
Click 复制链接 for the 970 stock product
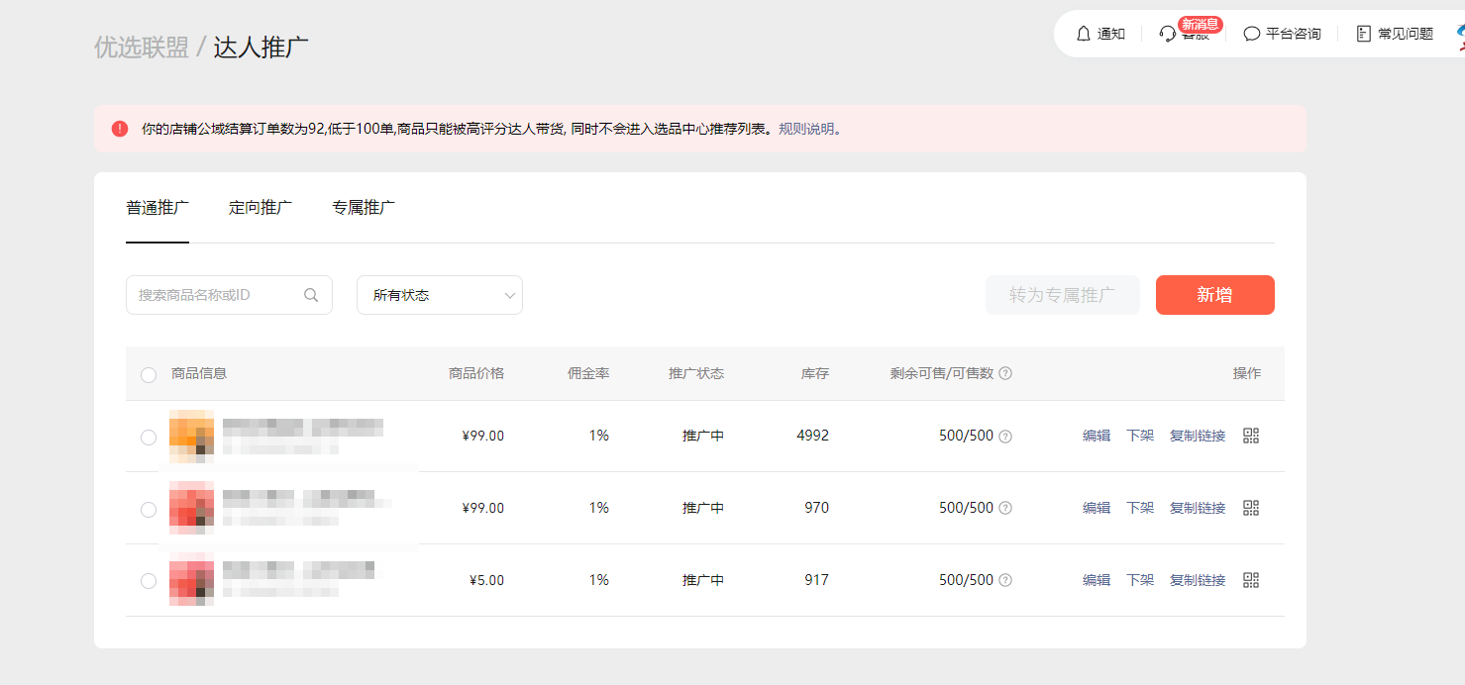(x=1198, y=508)
